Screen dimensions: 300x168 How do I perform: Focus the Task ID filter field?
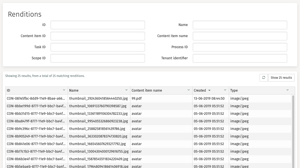pos(98,47)
